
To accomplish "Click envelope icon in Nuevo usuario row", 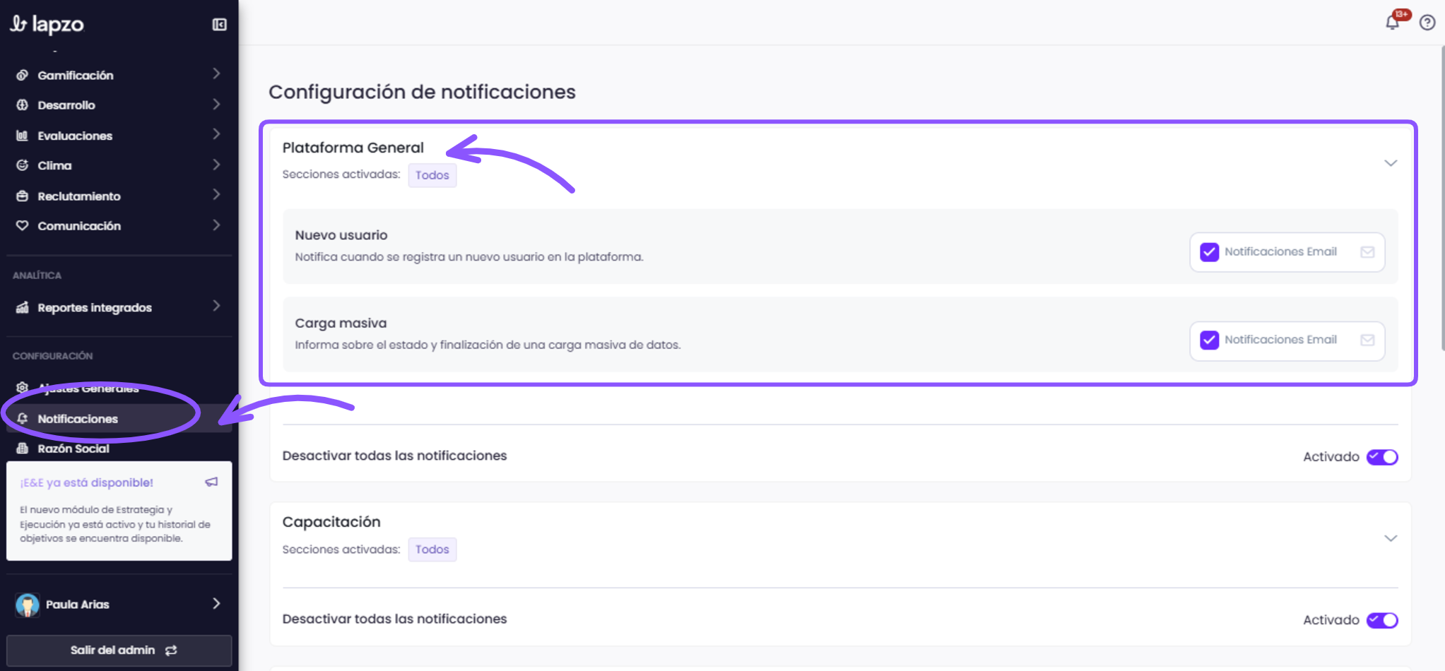I will tap(1367, 252).
